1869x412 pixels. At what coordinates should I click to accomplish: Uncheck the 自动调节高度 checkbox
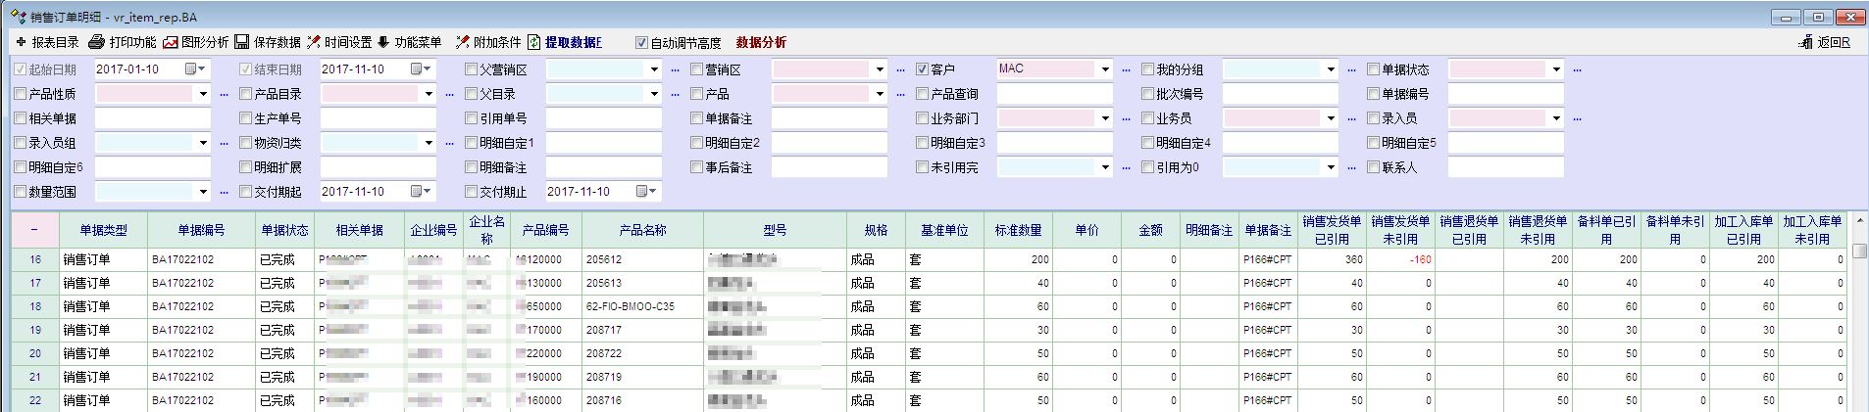point(642,43)
